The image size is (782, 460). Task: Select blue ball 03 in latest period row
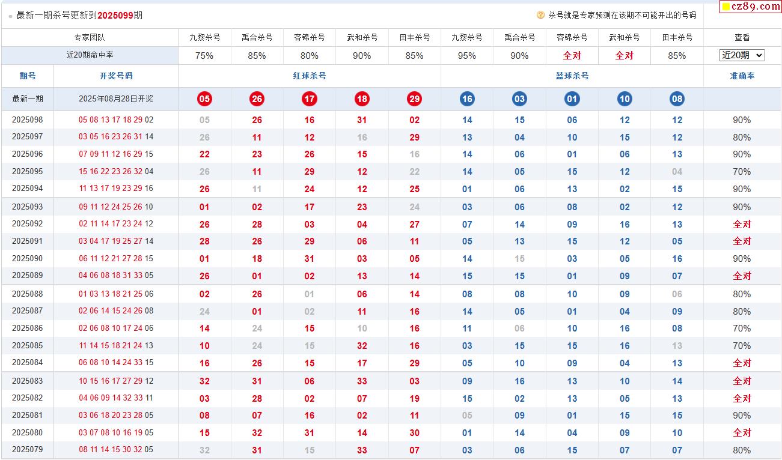point(519,99)
